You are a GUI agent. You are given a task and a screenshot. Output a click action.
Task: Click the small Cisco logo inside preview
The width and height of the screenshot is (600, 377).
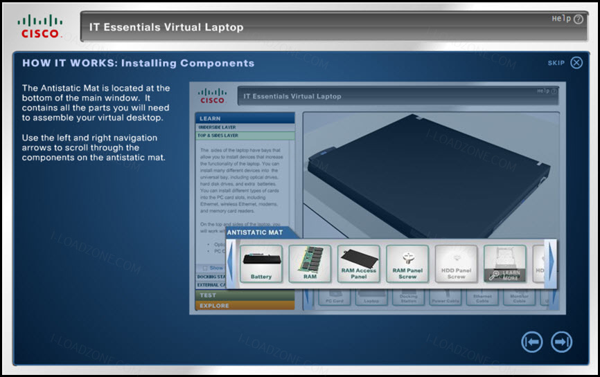[213, 95]
